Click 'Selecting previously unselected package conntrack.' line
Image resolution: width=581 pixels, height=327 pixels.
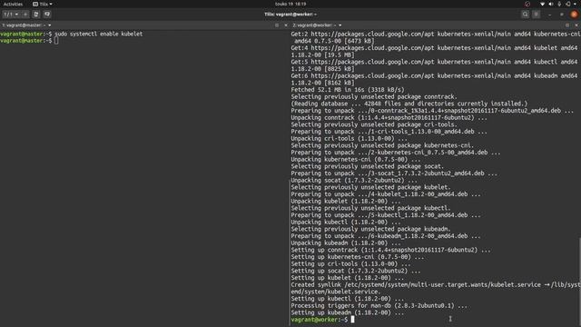pyautogui.click(x=374, y=97)
